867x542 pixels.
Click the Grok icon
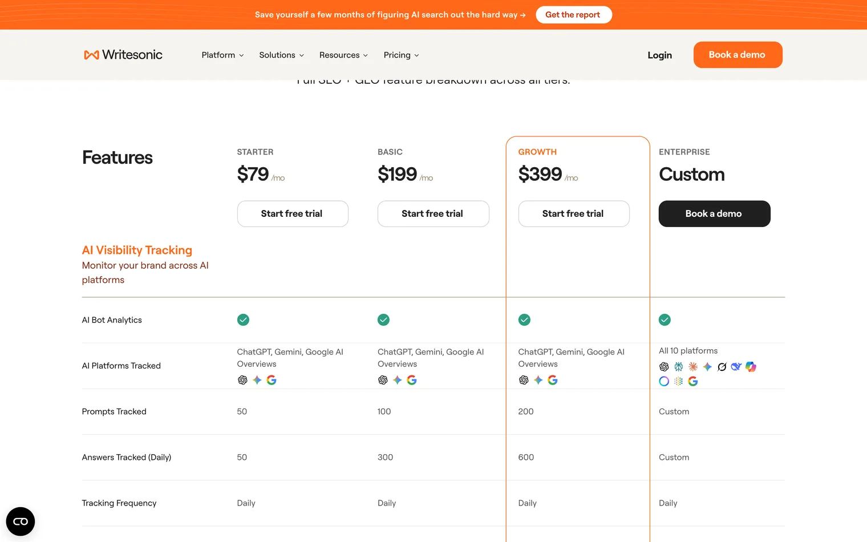coord(722,367)
